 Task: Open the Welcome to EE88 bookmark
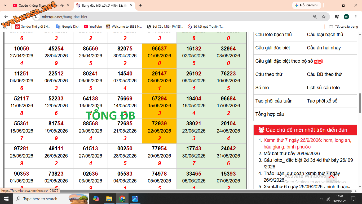(124, 27)
